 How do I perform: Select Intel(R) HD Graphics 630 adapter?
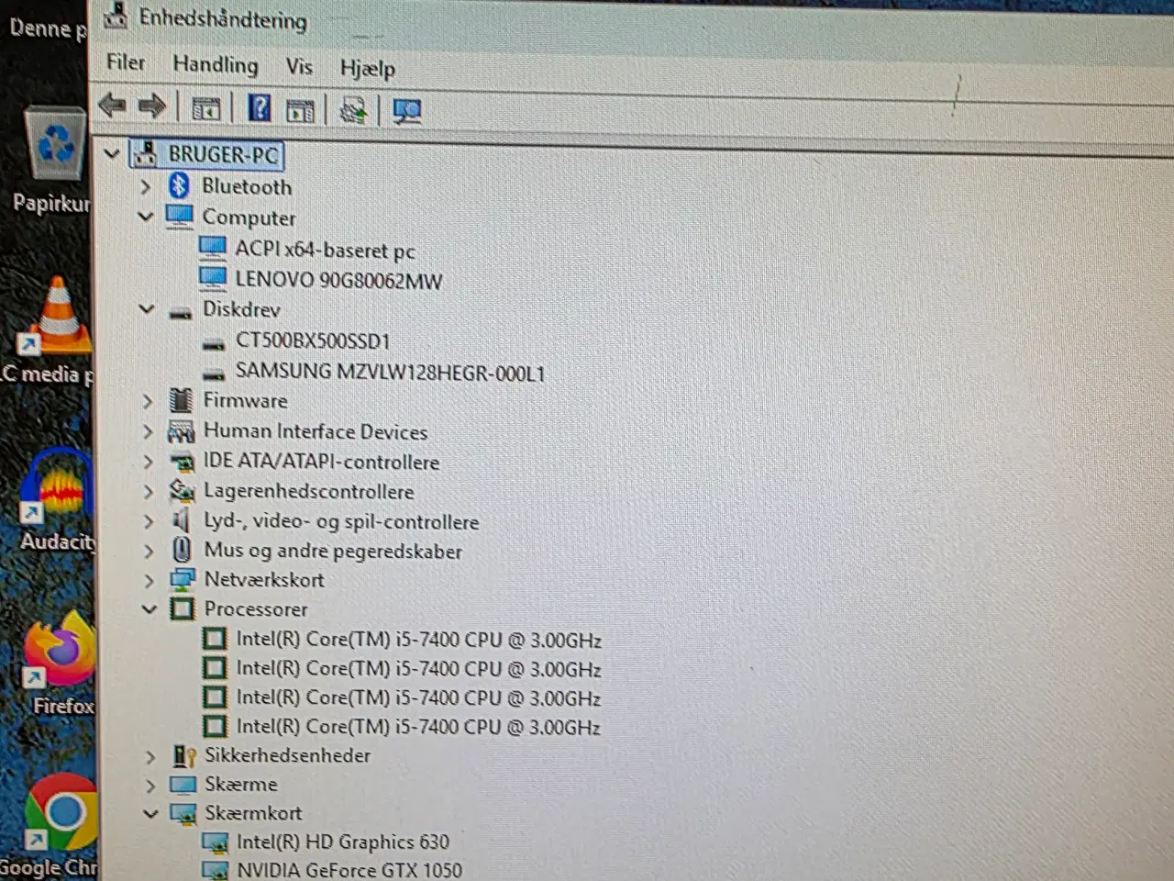pos(343,842)
